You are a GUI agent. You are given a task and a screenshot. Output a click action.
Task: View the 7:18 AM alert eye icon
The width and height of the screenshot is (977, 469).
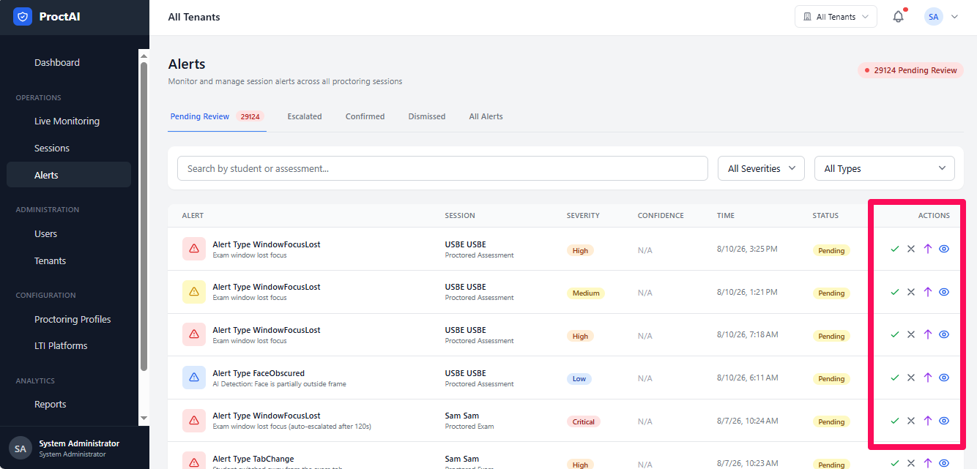[x=944, y=334]
